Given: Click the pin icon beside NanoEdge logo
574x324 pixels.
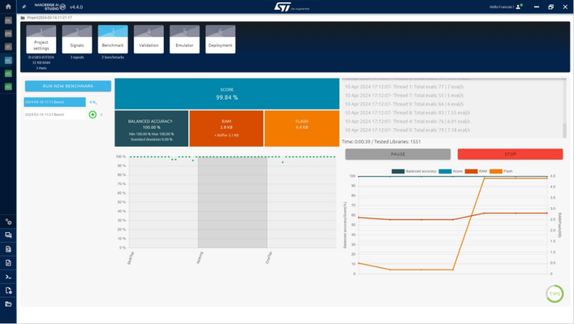Looking at the screenshot, I should tap(24, 7).
